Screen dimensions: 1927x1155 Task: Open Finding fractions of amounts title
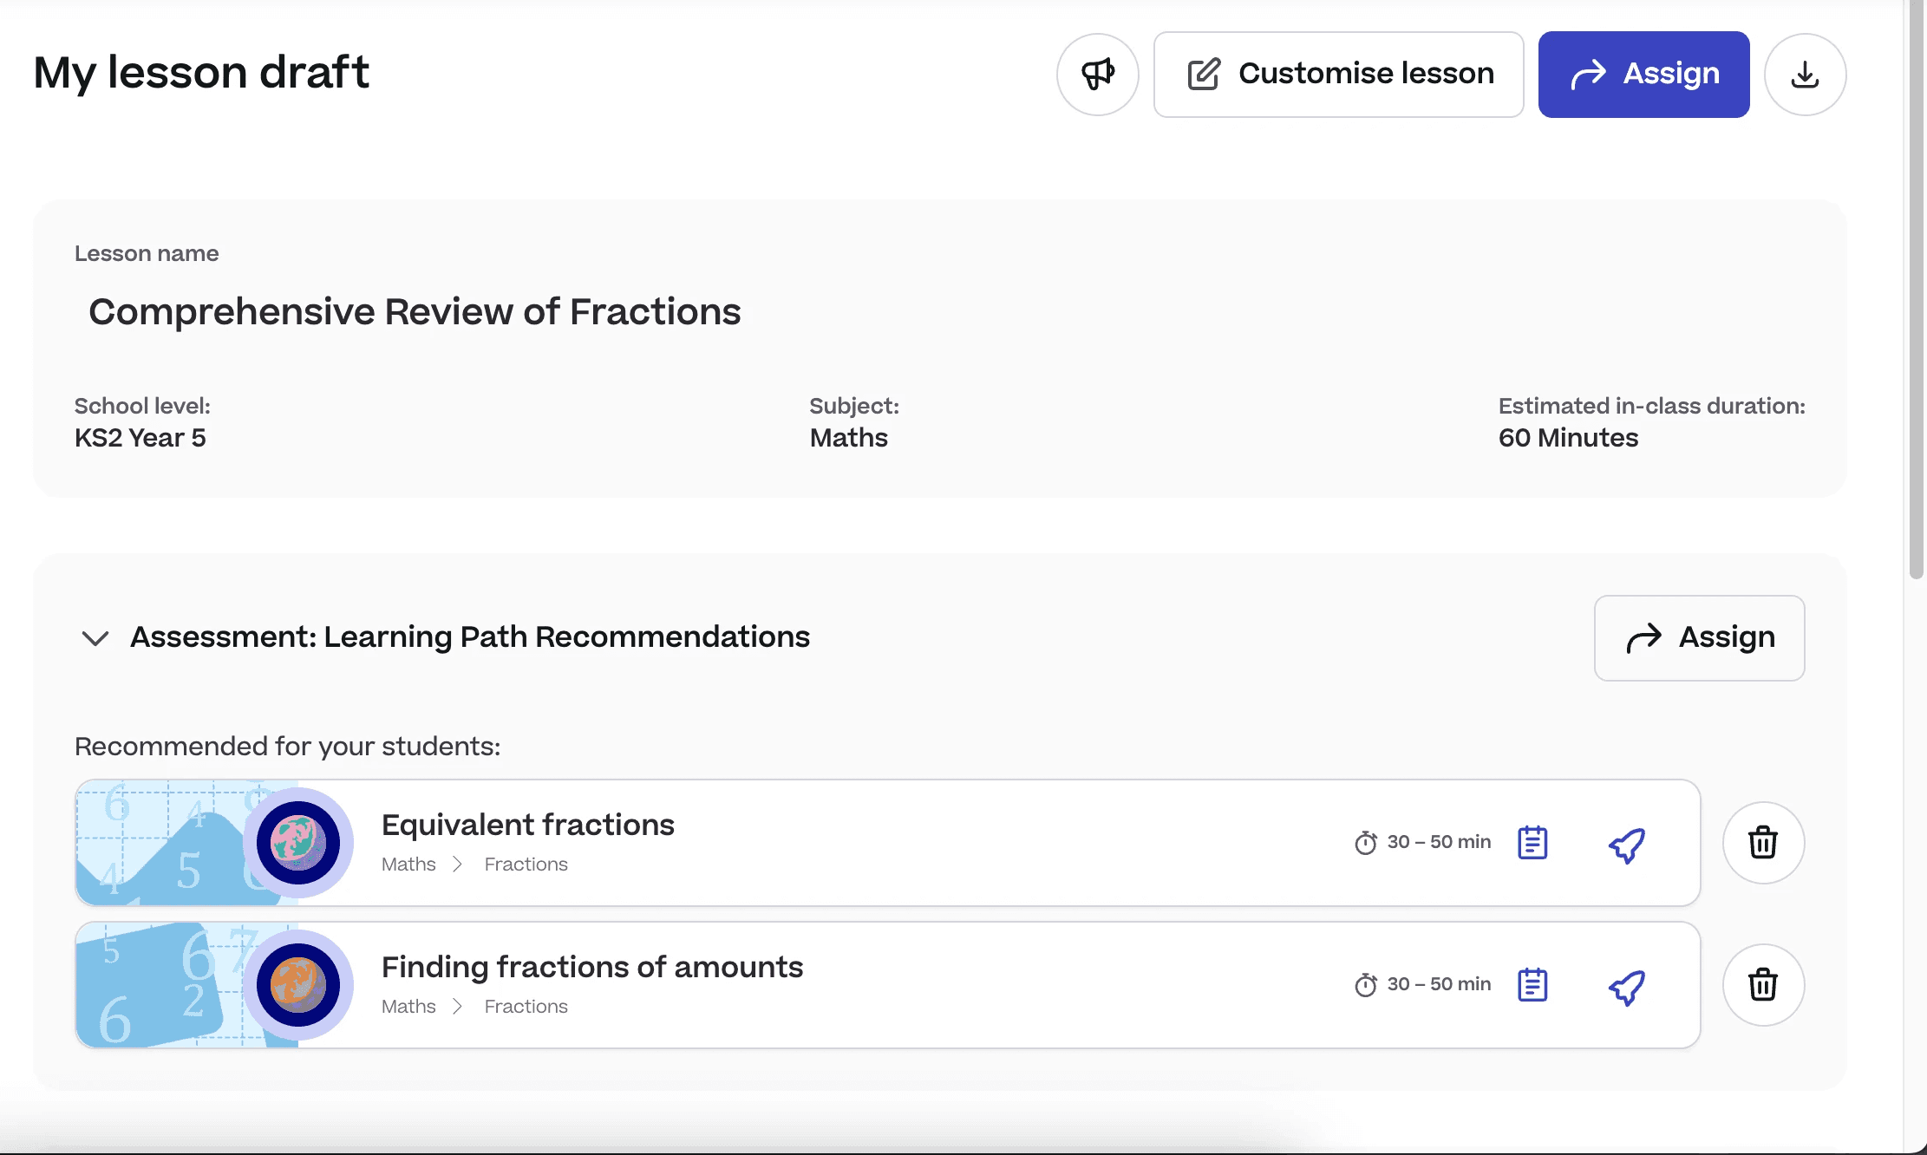592,967
